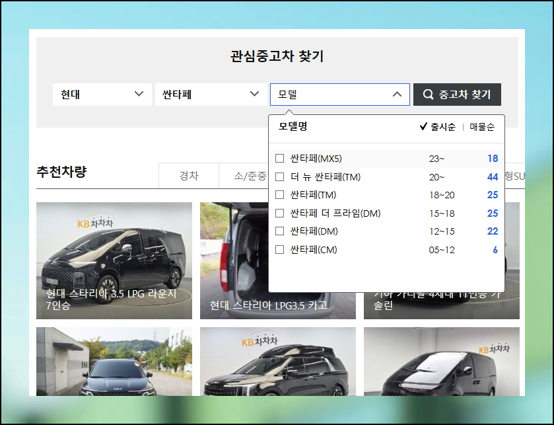
Task: Open the 현대 스타리아 LPG3.5 카고 listing
Action: 234,260
